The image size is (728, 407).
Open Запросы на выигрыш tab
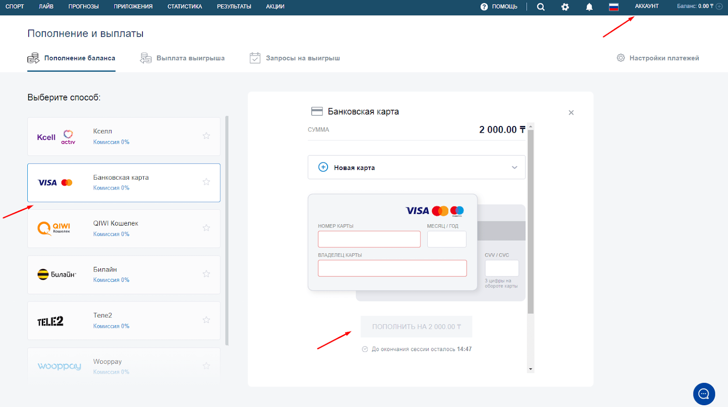pos(295,58)
